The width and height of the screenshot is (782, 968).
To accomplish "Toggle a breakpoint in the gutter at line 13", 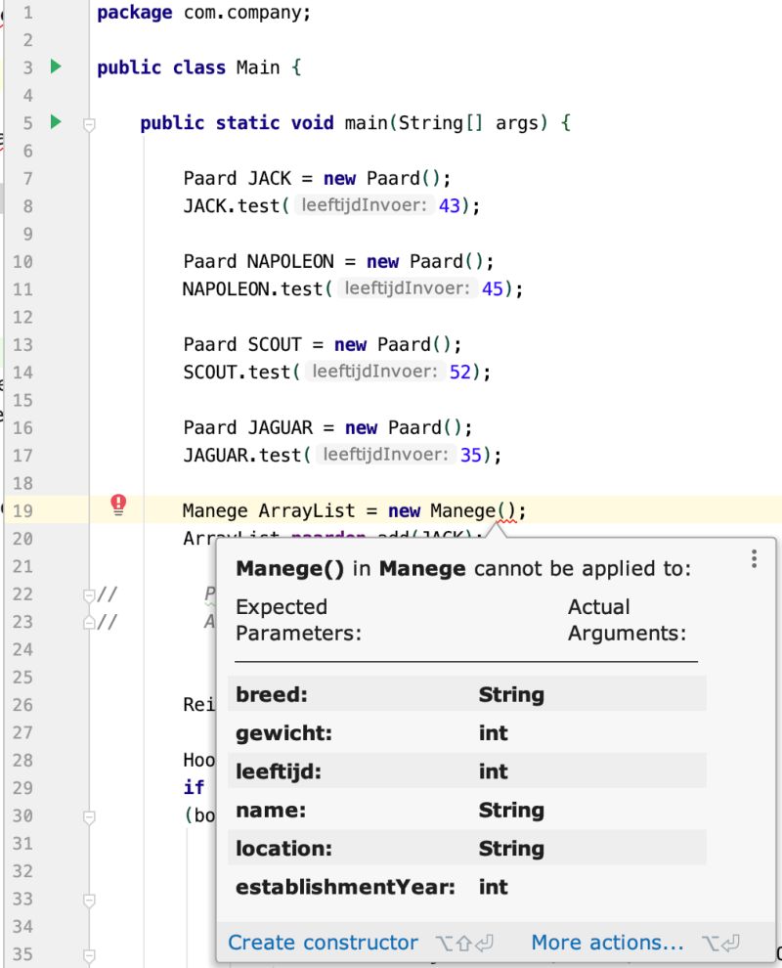I will tap(59, 344).
